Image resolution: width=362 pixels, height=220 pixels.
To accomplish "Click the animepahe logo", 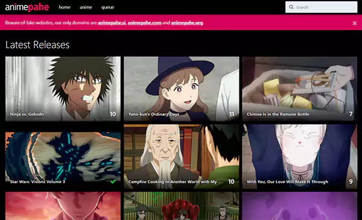I will click(x=27, y=7).
